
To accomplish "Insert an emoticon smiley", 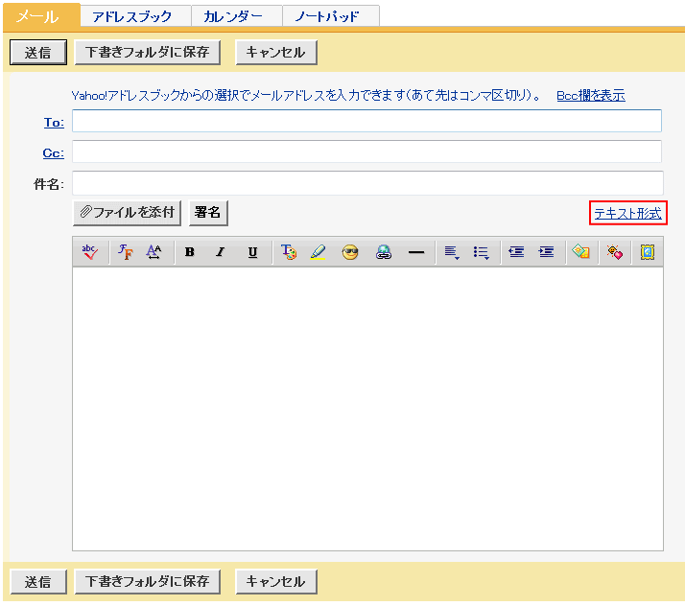I will 350,252.
